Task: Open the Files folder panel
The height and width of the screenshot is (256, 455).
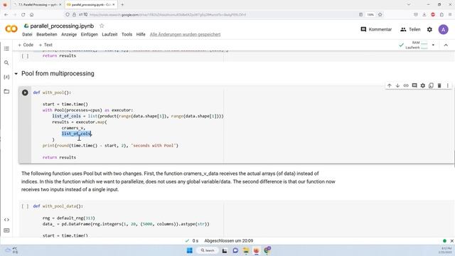Action: click(x=6, y=92)
